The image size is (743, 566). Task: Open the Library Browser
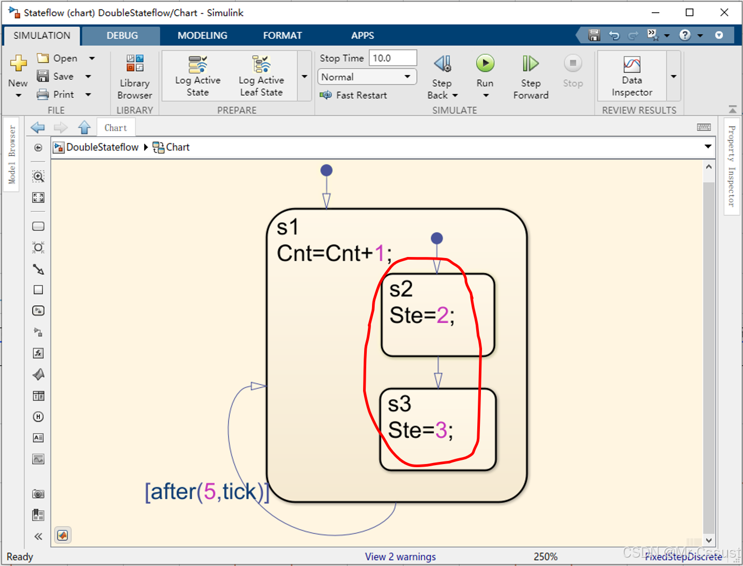pos(134,76)
